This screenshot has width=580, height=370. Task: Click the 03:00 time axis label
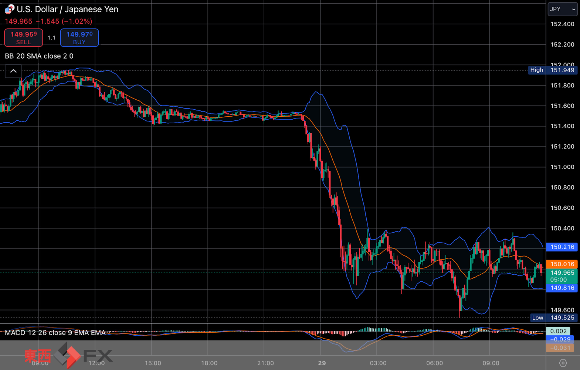pyautogui.click(x=378, y=363)
